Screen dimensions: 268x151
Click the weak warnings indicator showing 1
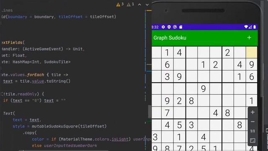tap(130, 5)
